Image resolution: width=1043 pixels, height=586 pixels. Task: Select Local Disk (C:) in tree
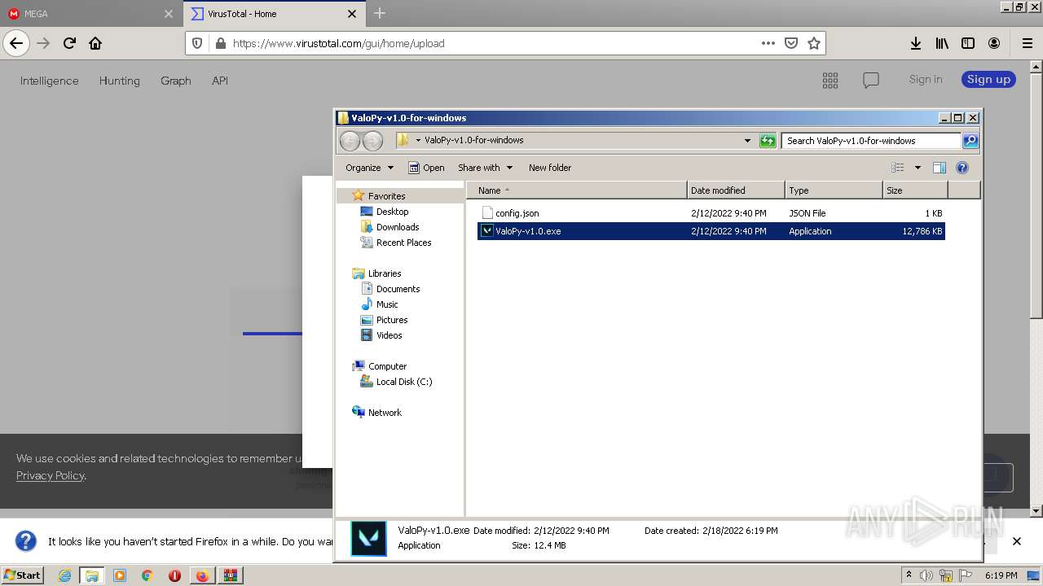(404, 382)
